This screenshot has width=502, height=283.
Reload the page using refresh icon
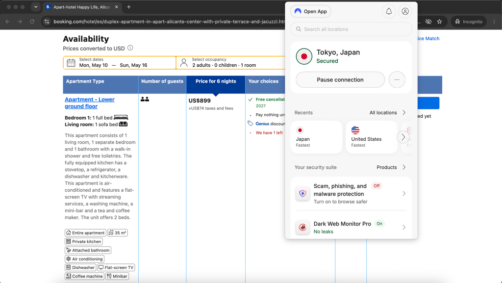pyautogui.click(x=32, y=22)
